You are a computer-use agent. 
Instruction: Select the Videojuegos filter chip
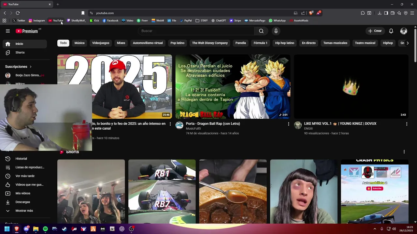(x=101, y=43)
